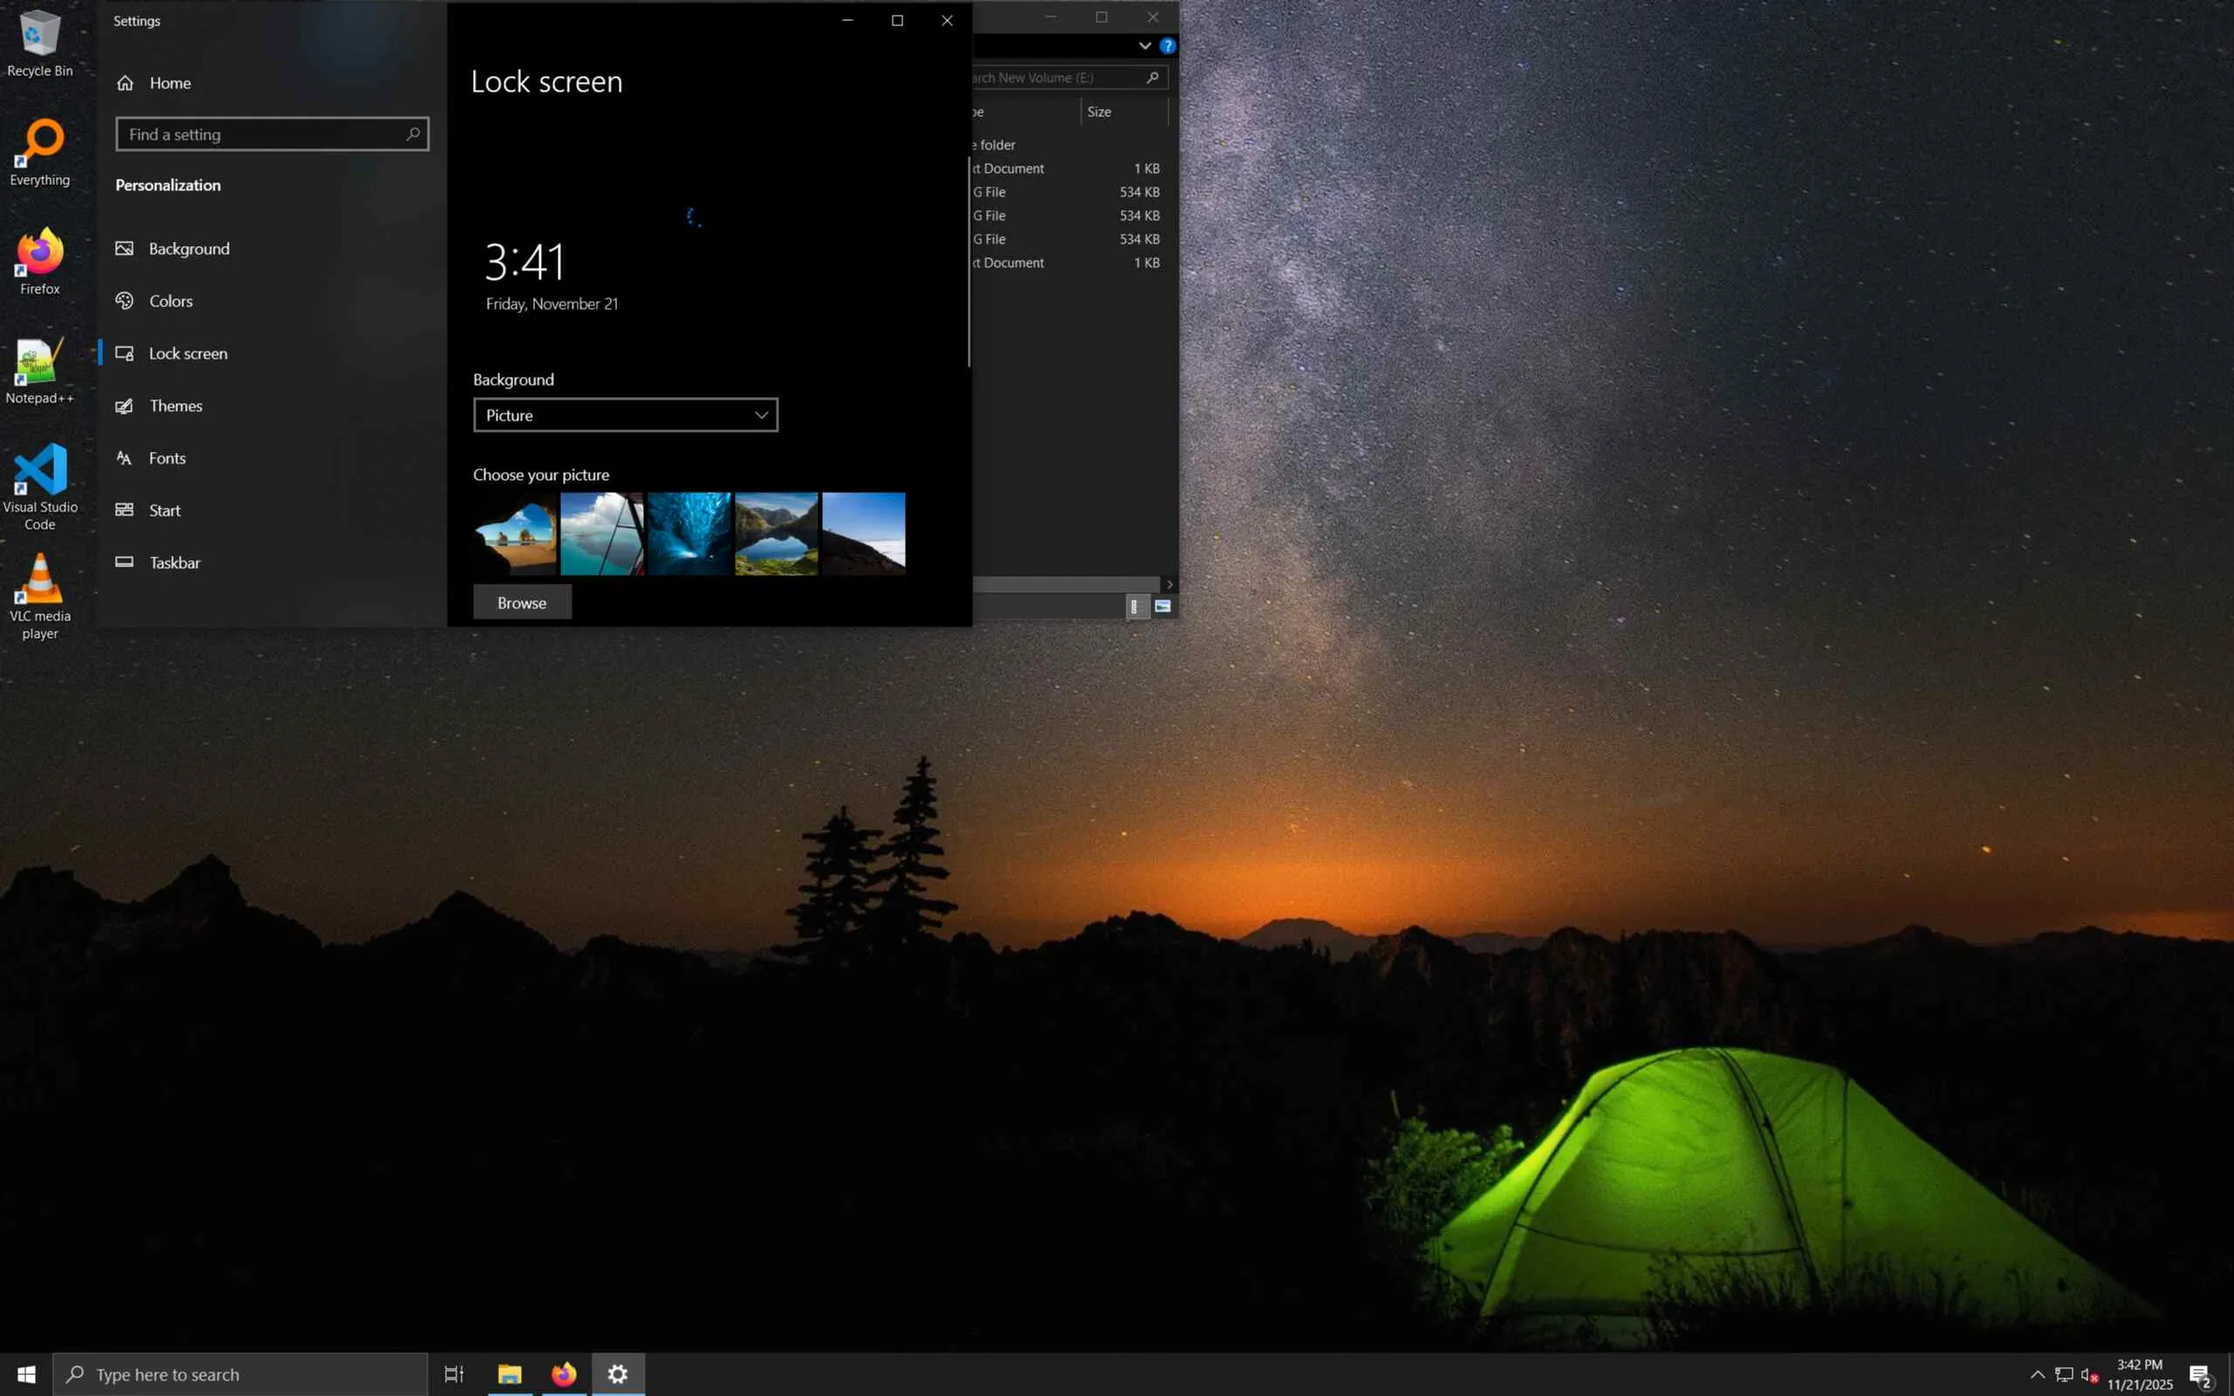2234x1396 pixels.
Task: Switch File Explorer to details view
Action: (x=1134, y=606)
